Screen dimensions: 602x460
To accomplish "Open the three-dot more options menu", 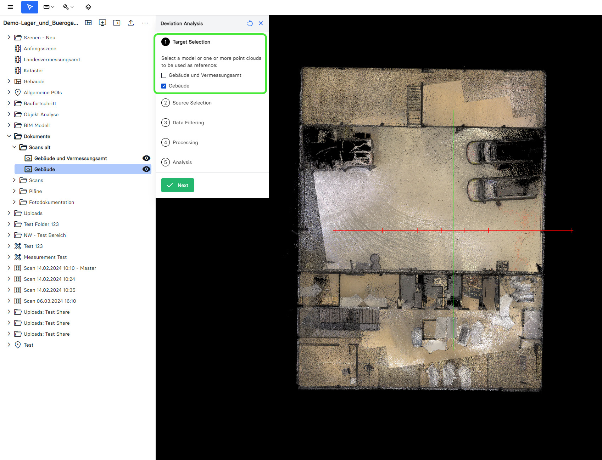I will pyautogui.click(x=145, y=23).
